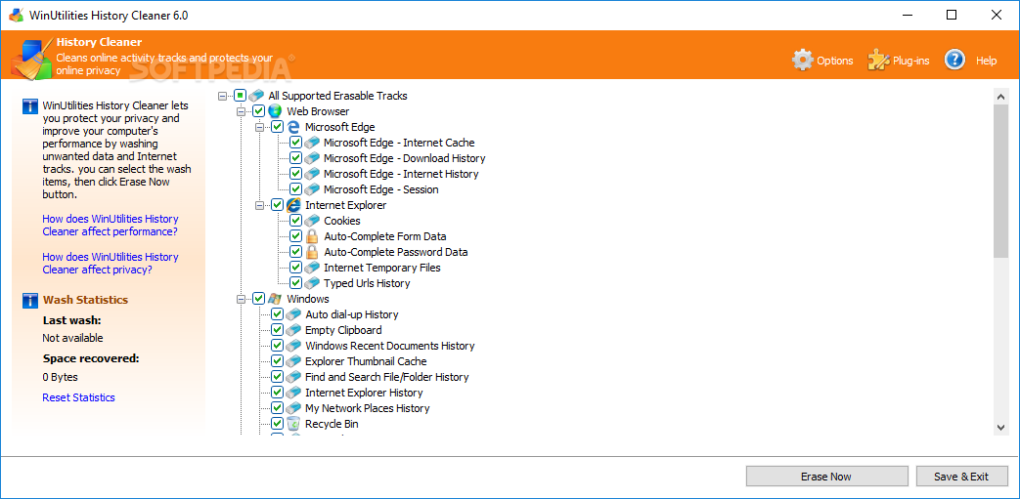The width and height of the screenshot is (1020, 499).
Task: Collapse the Windows tree node
Action: coord(242,299)
